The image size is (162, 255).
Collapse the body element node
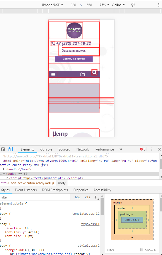coord(4,174)
